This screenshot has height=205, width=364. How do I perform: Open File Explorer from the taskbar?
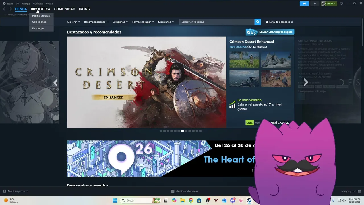182,200
